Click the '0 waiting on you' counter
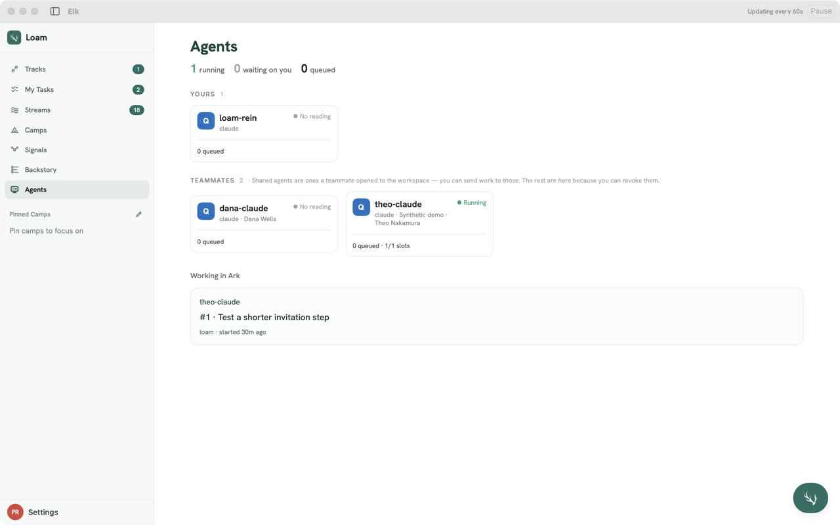 click(262, 69)
